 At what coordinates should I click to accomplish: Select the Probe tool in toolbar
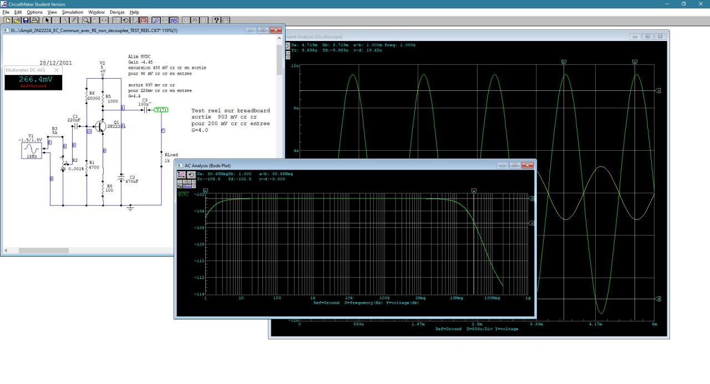(157, 20)
